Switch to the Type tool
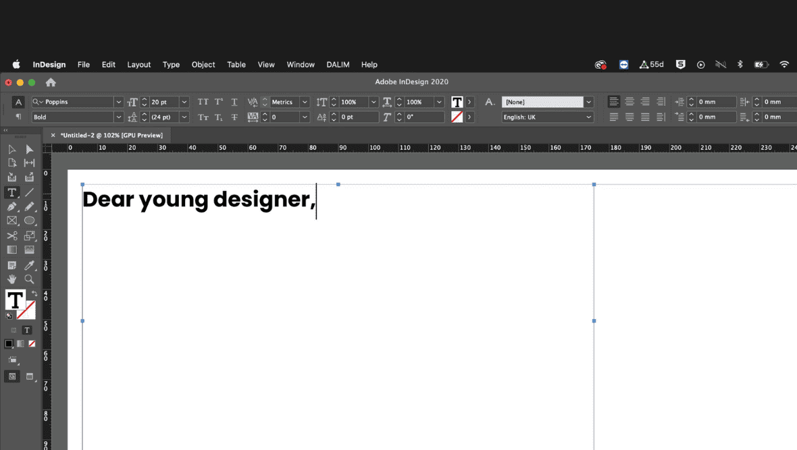Viewport: 797px width, 450px height. click(x=11, y=192)
